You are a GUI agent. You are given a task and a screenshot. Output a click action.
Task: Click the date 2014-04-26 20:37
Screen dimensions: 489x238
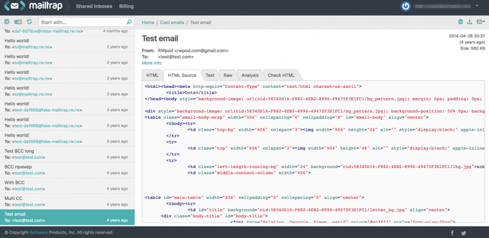pyautogui.click(x=467, y=36)
